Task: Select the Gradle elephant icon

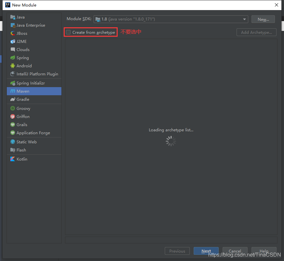Action: (x=13, y=99)
